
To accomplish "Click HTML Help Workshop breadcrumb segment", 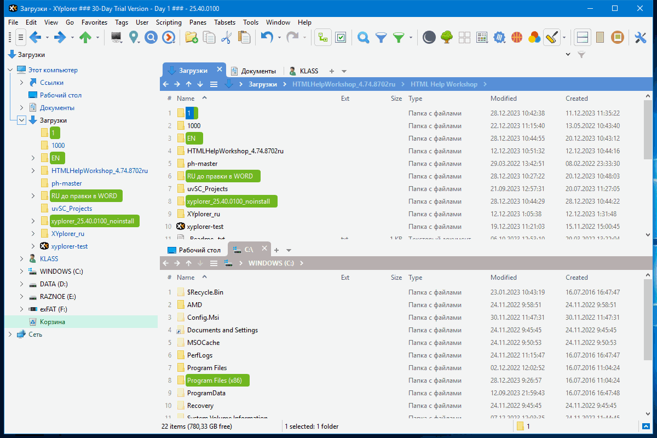I will pyautogui.click(x=443, y=84).
